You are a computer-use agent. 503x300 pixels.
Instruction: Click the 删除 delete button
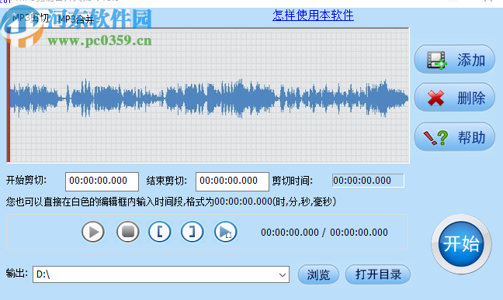454,98
